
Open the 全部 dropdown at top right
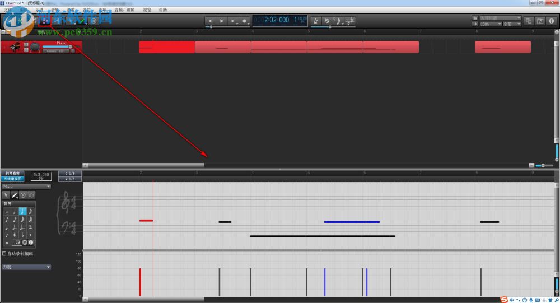tap(512, 24)
